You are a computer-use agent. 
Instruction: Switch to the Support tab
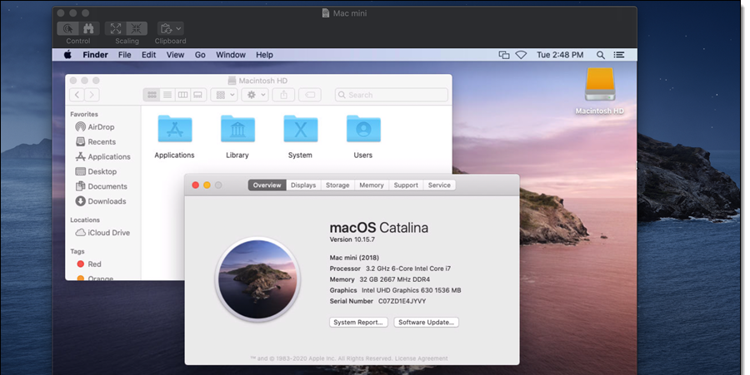406,185
